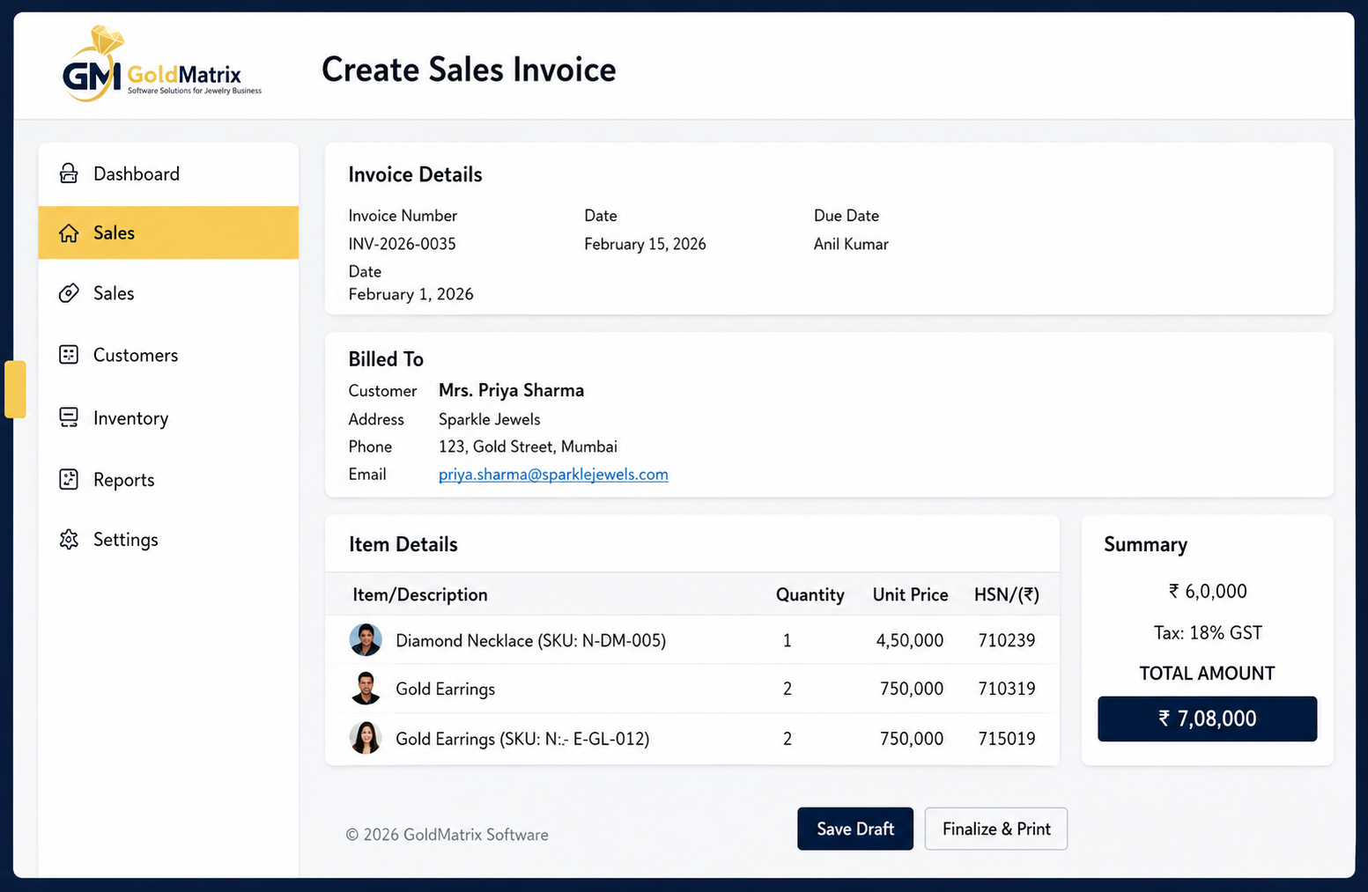Click the Quantity column header

[810, 594]
